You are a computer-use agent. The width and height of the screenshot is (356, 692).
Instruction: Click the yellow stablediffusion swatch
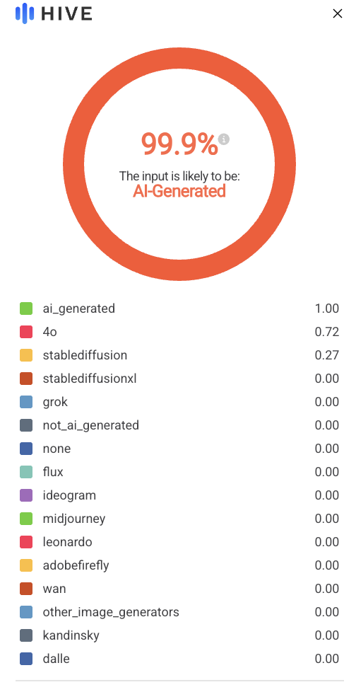[26, 355]
